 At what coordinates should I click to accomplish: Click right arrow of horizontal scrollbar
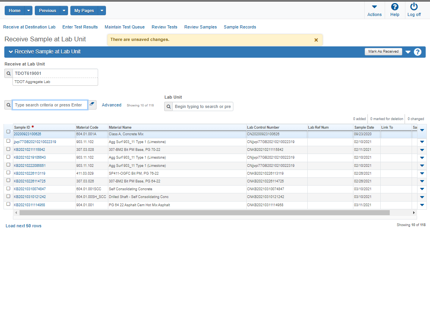coord(414,212)
